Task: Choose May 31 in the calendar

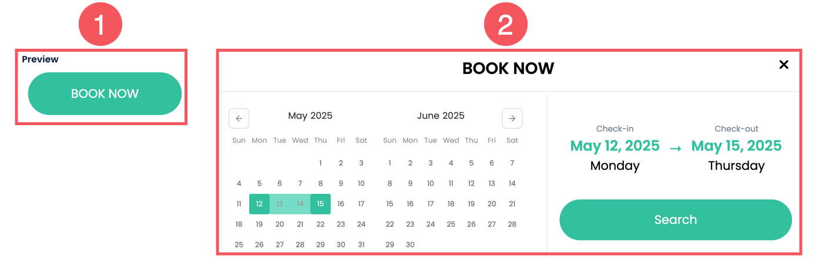Action: 361,244
